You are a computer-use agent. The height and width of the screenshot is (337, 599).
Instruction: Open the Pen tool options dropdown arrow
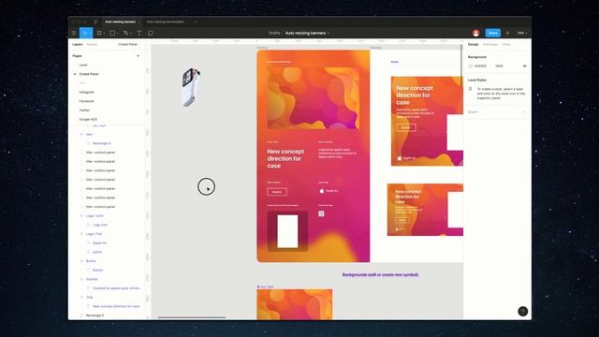coord(131,34)
